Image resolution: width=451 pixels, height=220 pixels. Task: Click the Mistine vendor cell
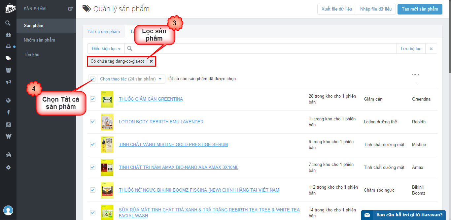pos(419,144)
